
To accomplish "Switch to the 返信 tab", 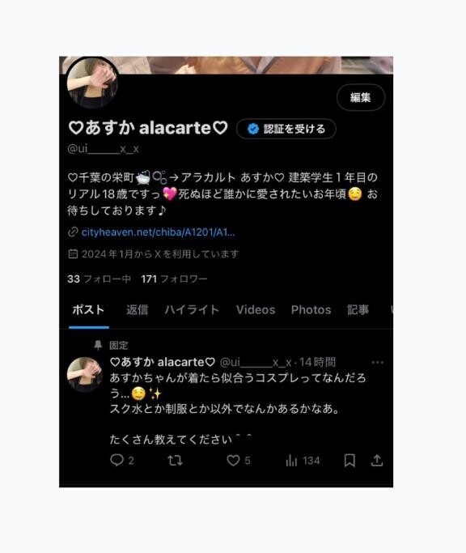I will click(137, 309).
